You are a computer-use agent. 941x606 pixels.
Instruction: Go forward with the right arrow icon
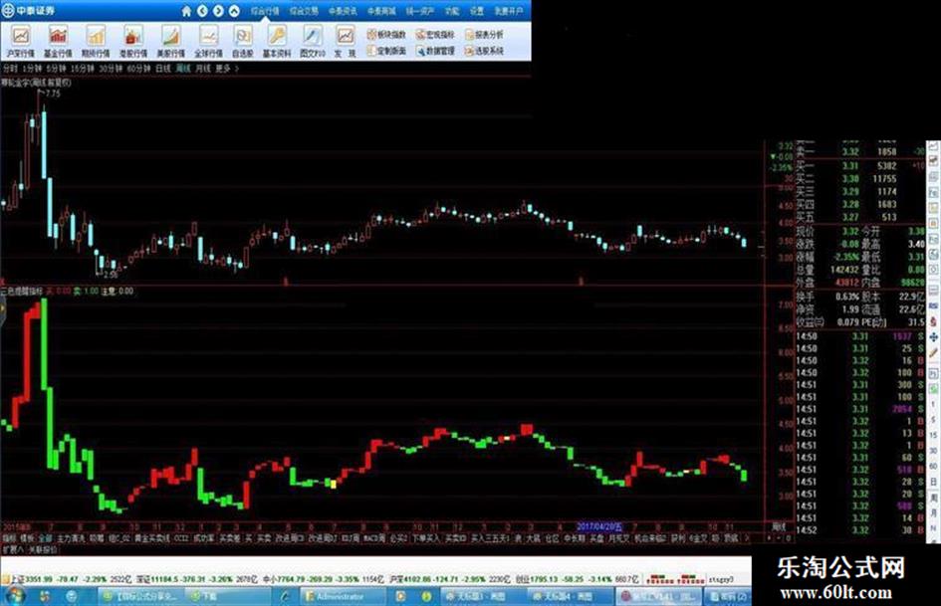click(218, 11)
